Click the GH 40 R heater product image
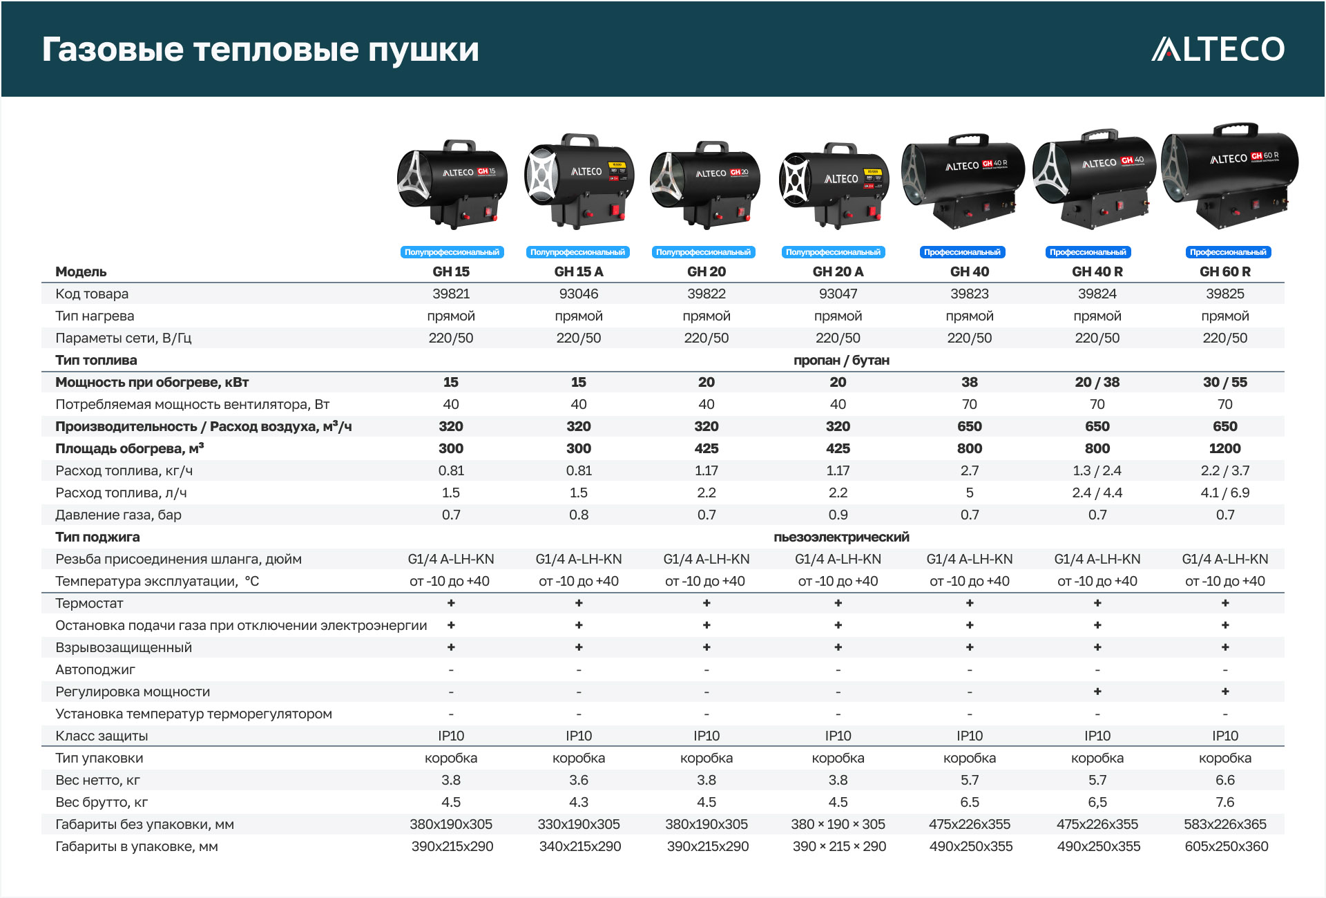Viewport: 1326px width, 898px height. (x=1093, y=179)
